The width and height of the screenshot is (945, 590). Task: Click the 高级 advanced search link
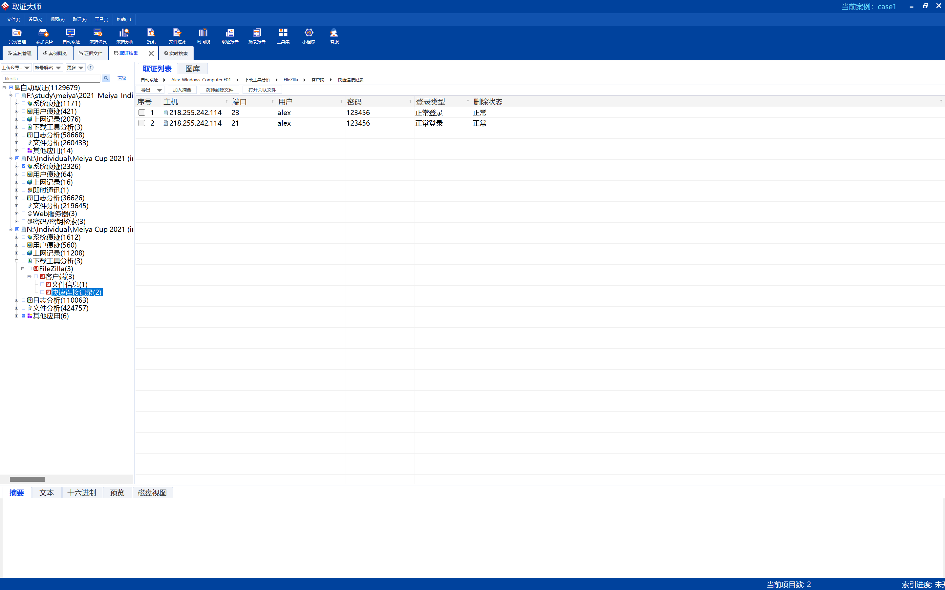121,78
